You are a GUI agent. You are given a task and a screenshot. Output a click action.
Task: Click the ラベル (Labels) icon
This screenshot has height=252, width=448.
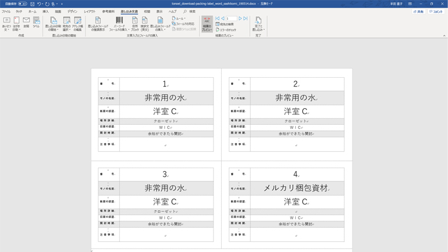36,22
